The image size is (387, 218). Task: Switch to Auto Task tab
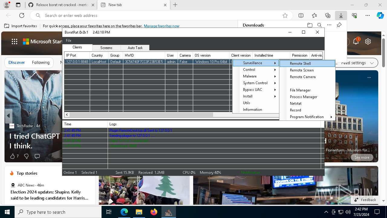[135, 48]
